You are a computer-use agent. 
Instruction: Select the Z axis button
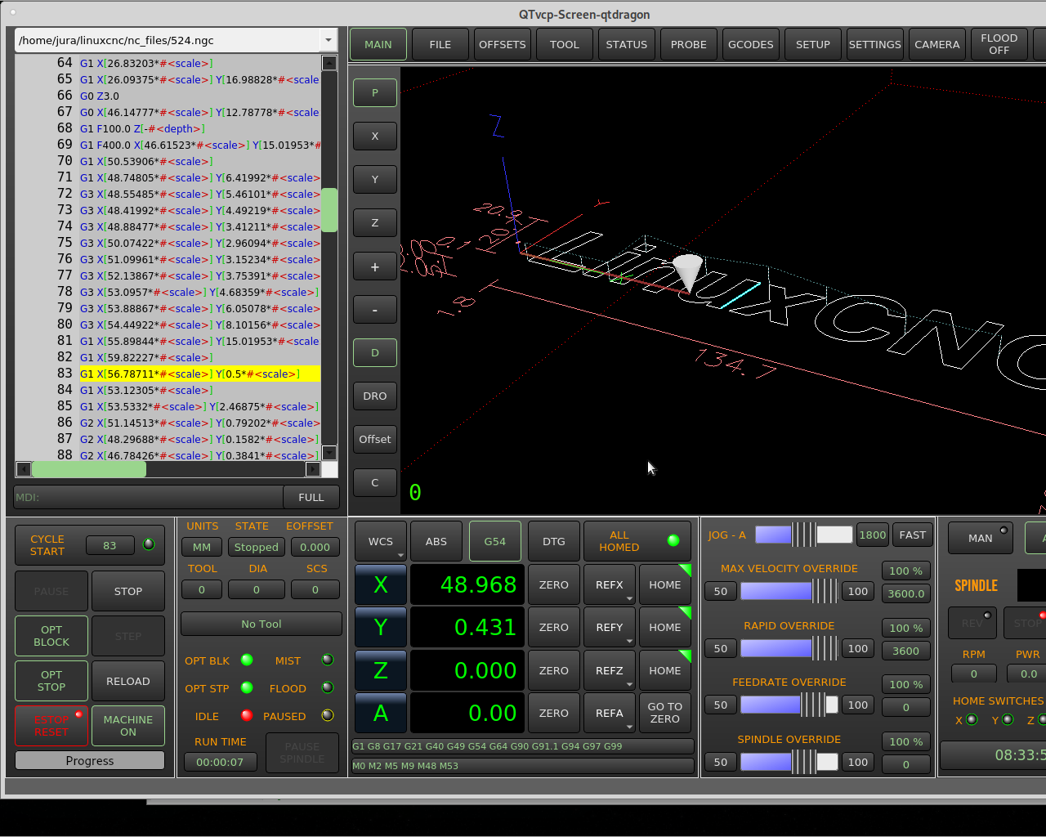click(x=381, y=670)
